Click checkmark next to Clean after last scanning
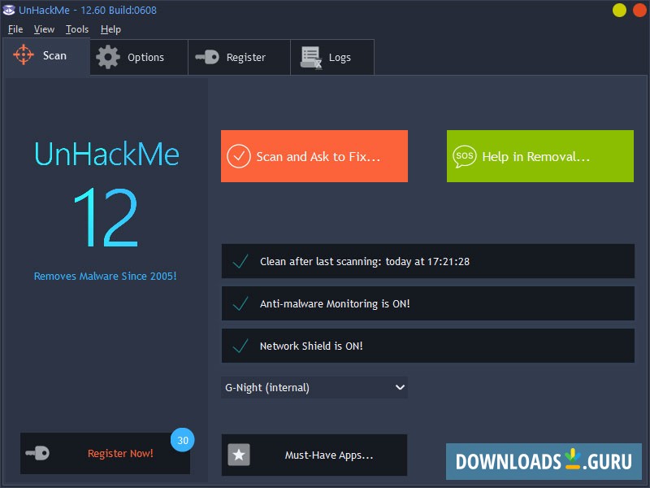Image resolution: width=650 pixels, height=488 pixels. (240, 261)
